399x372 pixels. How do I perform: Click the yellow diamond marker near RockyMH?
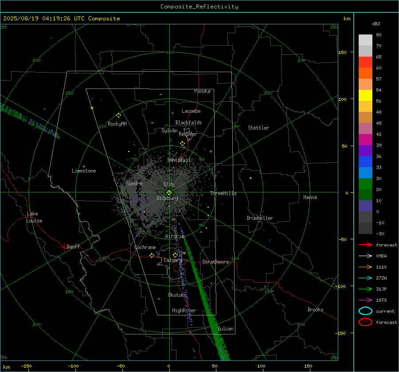point(118,115)
